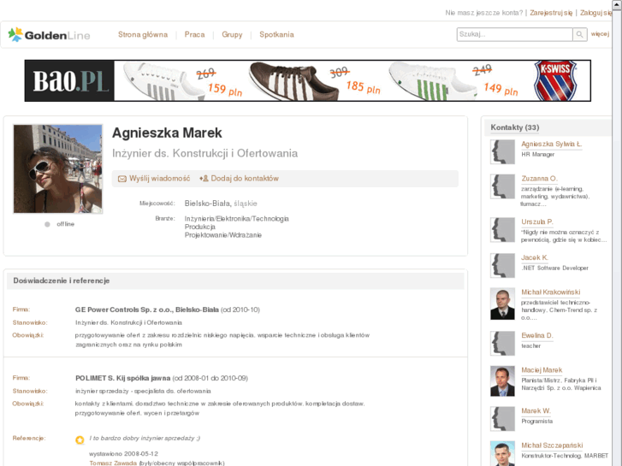Open Urszula P. contact link
Viewport: 622px width, 466px height.
536,221
